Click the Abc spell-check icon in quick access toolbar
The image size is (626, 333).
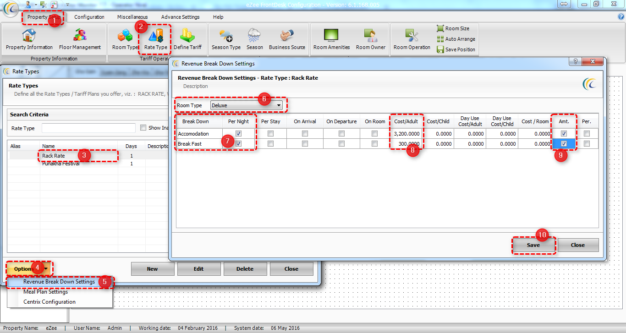[54, 4]
